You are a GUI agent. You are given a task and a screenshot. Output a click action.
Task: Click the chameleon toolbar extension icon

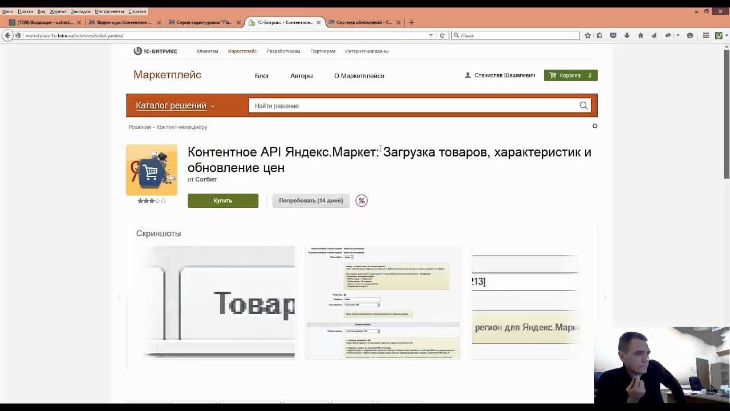click(668, 35)
